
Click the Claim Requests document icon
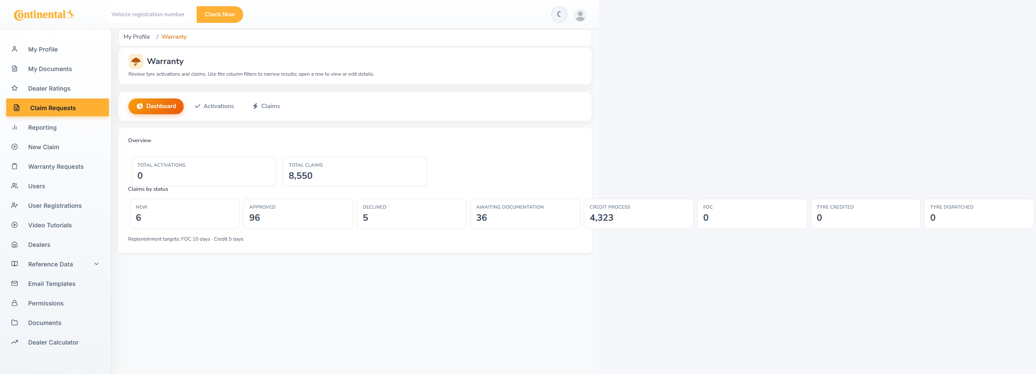pos(17,108)
